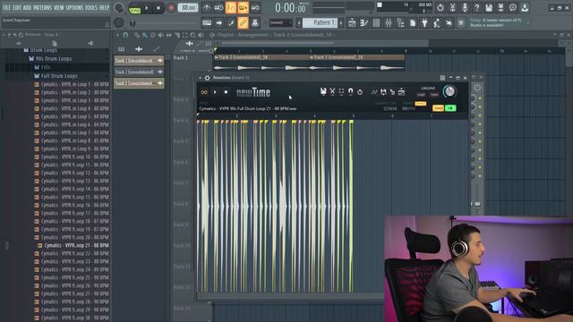Open the ADD menu
573x322 pixels.
coord(28,7)
